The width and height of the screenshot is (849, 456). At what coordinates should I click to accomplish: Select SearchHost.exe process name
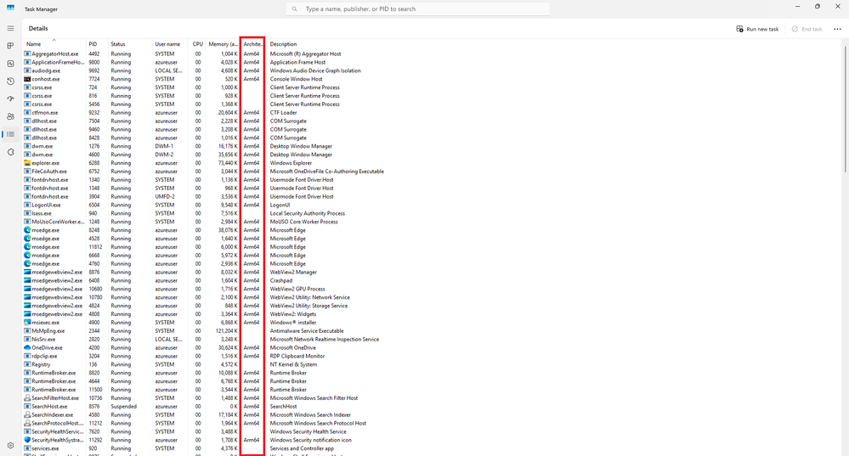(x=49, y=406)
